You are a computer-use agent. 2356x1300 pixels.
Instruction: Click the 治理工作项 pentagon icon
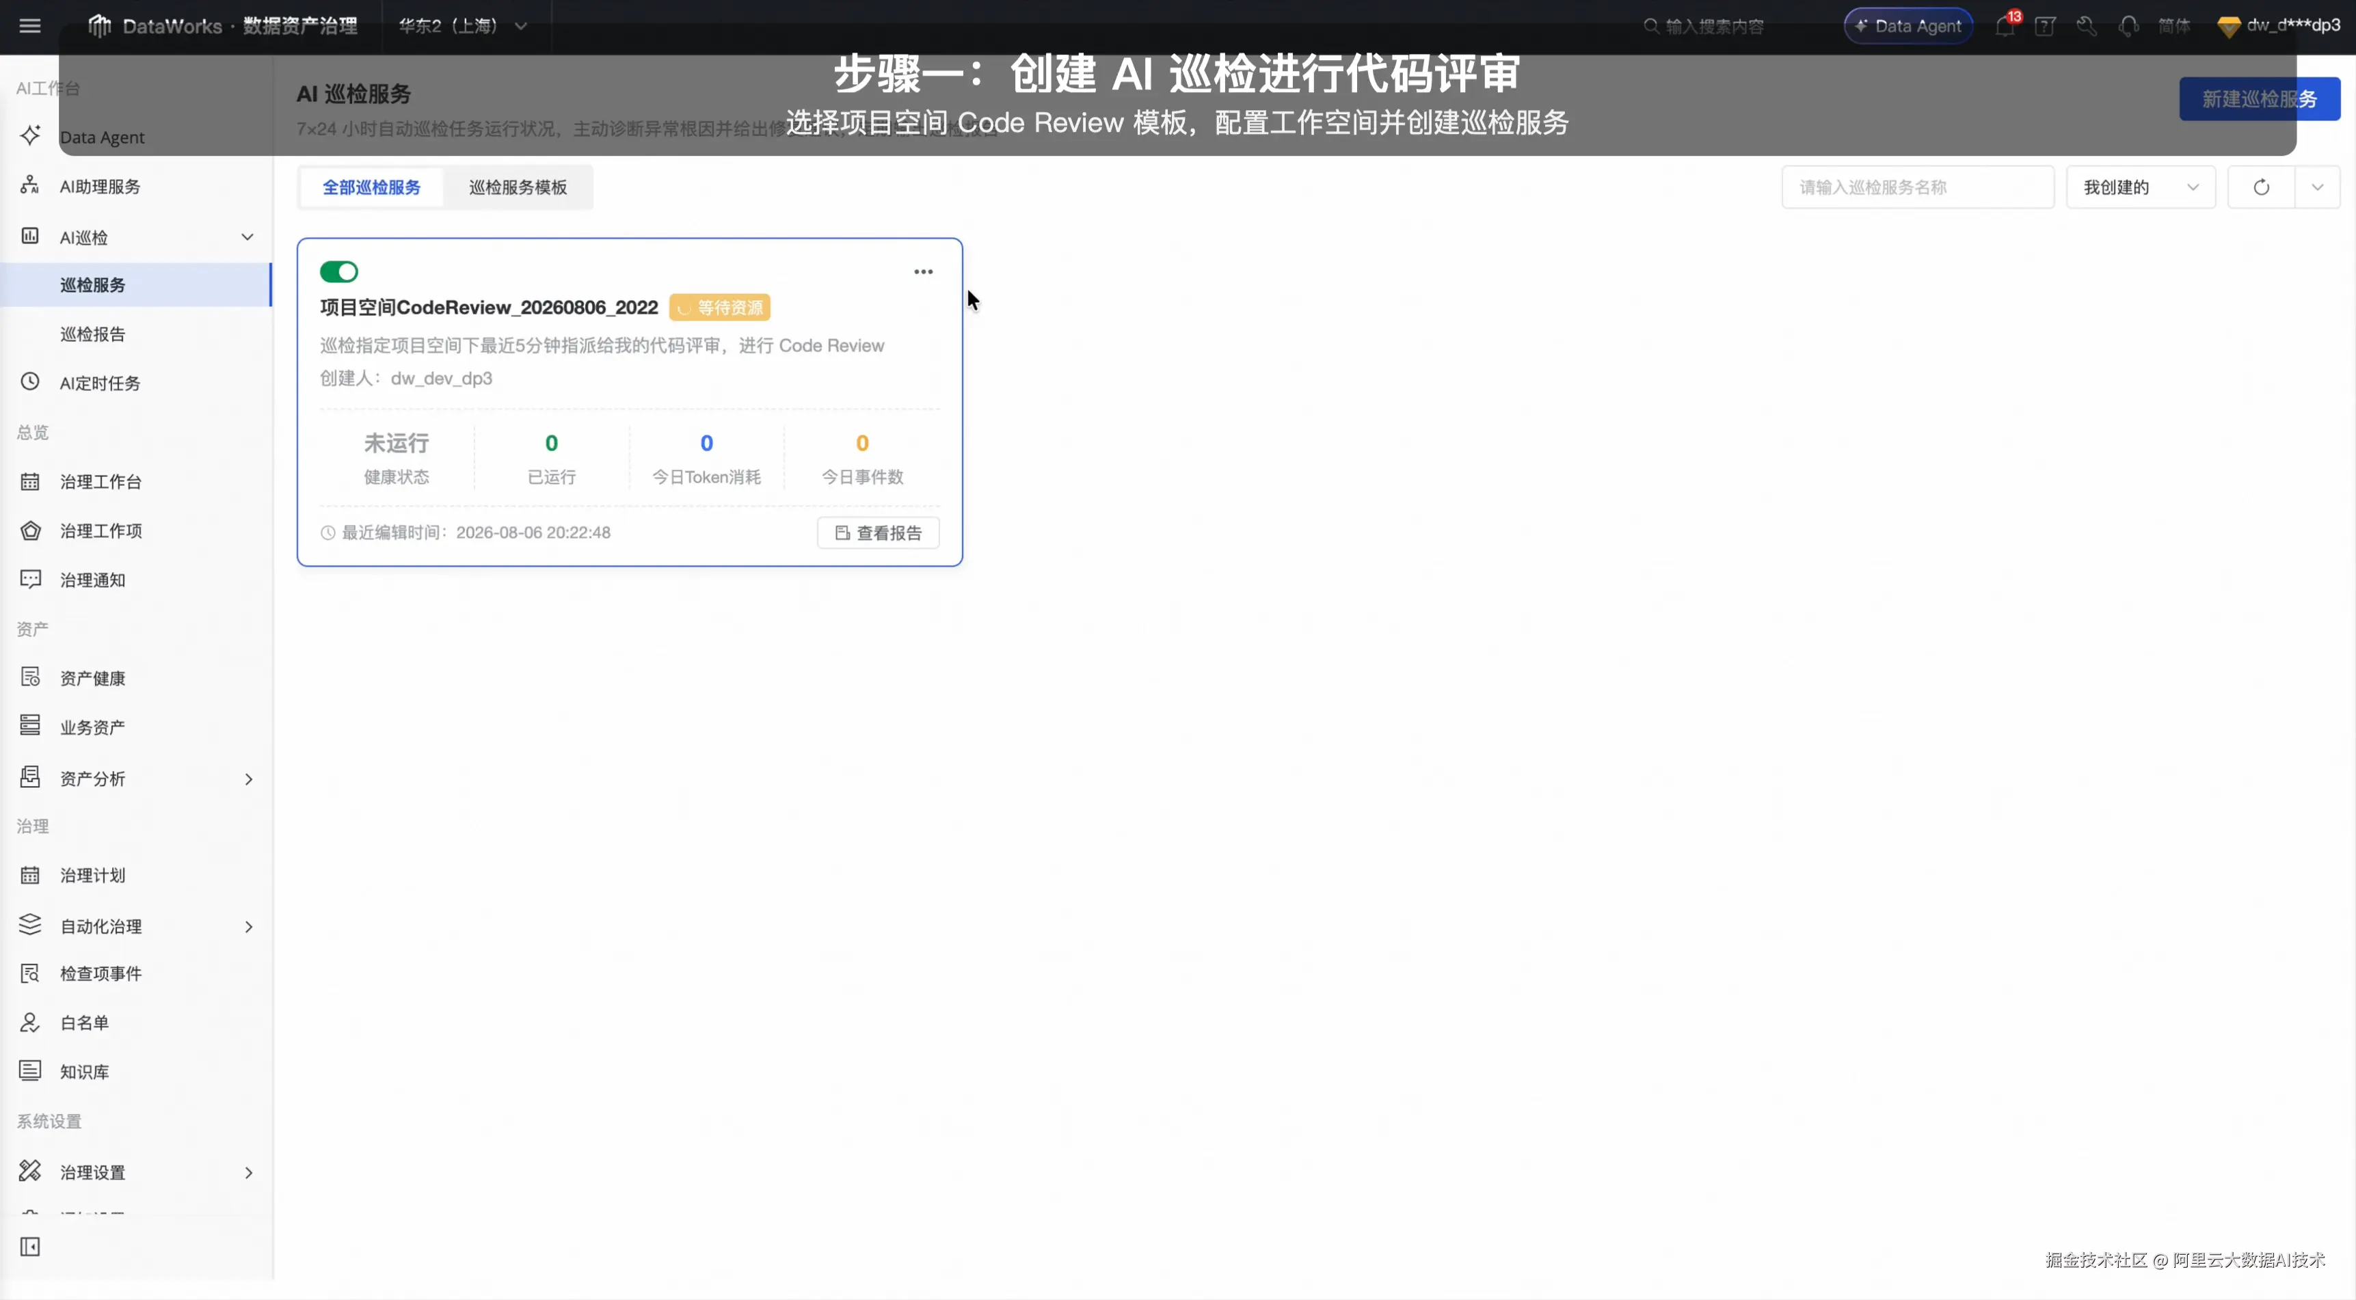30,531
